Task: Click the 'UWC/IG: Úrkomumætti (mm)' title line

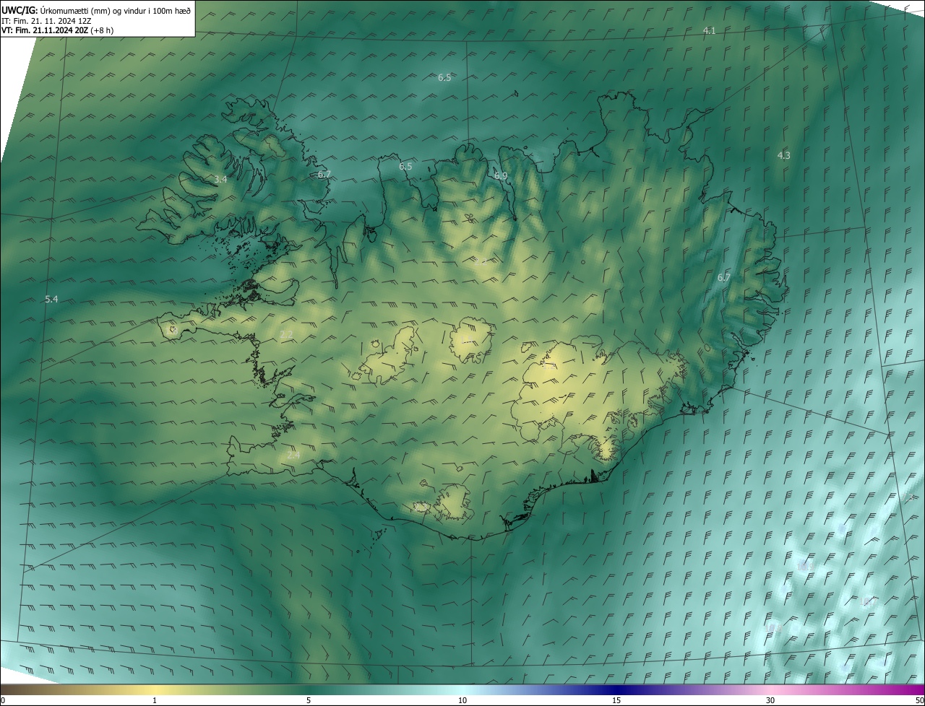Action: pos(96,11)
